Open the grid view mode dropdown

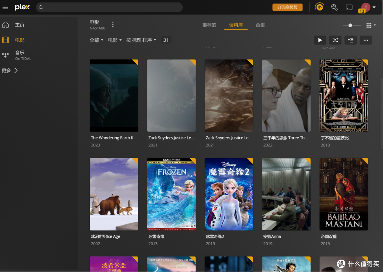coord(371,25)
